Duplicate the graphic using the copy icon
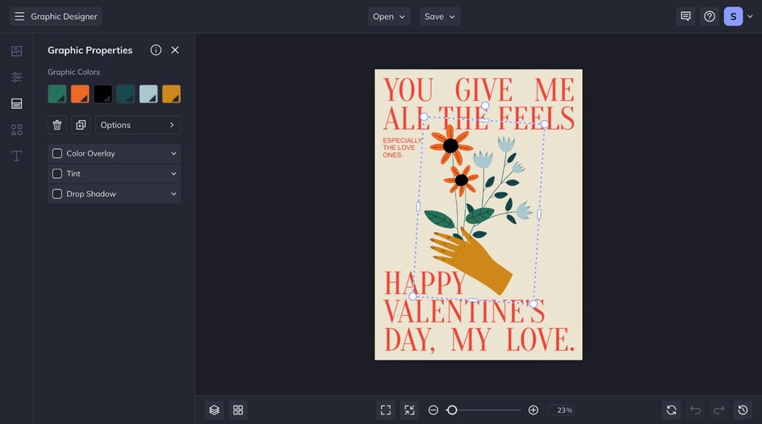This screenshot has width=762, height=424. coord(81,125)
